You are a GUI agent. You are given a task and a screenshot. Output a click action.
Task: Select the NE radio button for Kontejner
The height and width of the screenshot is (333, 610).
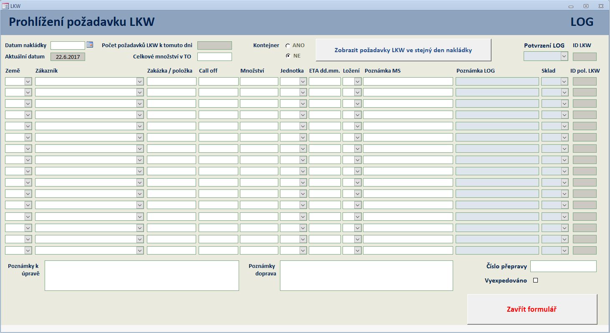288,56
